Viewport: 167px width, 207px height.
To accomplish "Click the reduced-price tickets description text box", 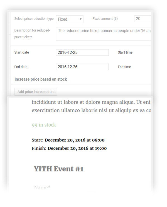I will tap(104, 34).
